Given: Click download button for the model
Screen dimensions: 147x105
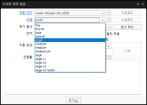Looking at the screenshot, I should tap(127, 20).
